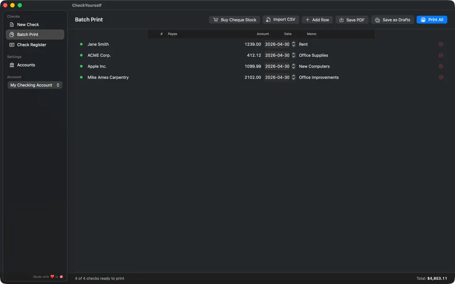Click the printer icon on Print All
455x284 pixels.
coord(423,20)
